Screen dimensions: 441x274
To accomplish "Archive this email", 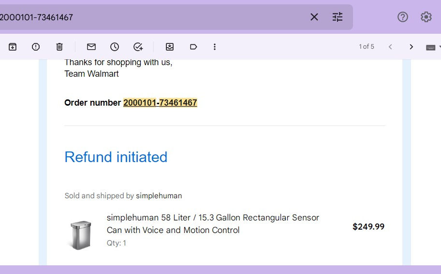I will pyautogui.click(x=13, y=47).
